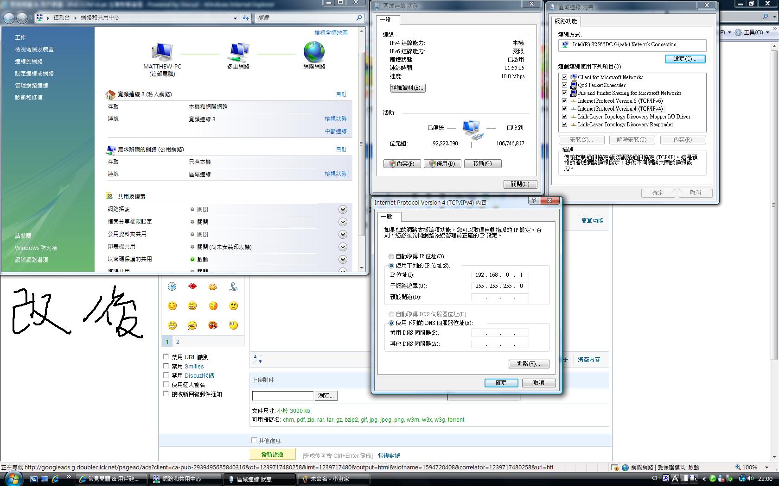Open the network tray icon
The image size is (779, 486).
(741, 479)
